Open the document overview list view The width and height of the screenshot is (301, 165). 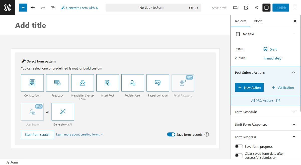pos(53,7)
